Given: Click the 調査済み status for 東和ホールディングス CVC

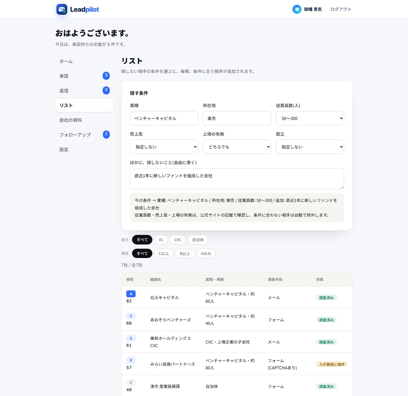Looking at the screenshot, I should 326,342.
